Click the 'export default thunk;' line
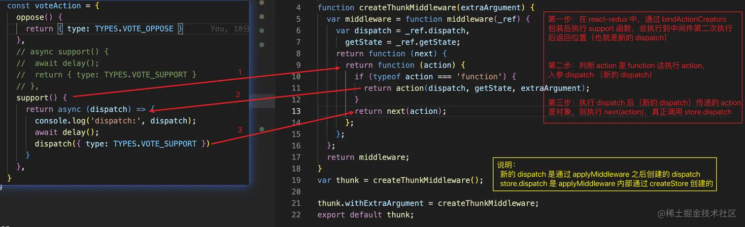 click(x=366, y=215)
